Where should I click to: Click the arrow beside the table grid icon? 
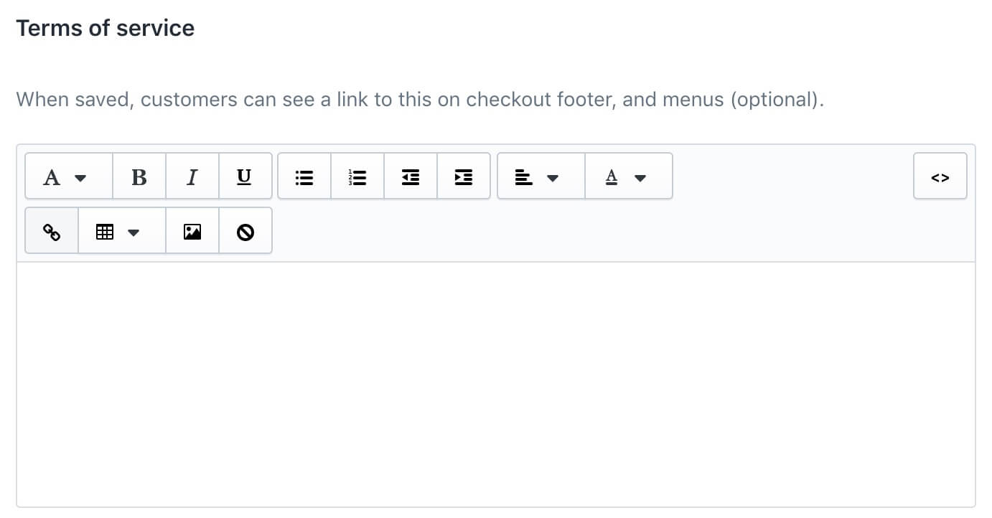(x=134, y=232)
